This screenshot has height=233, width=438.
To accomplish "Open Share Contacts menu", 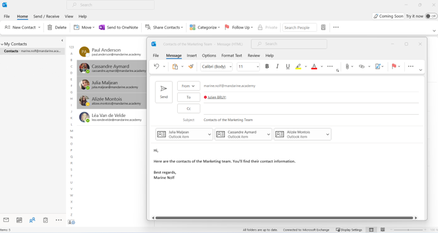I will [164, 27].
